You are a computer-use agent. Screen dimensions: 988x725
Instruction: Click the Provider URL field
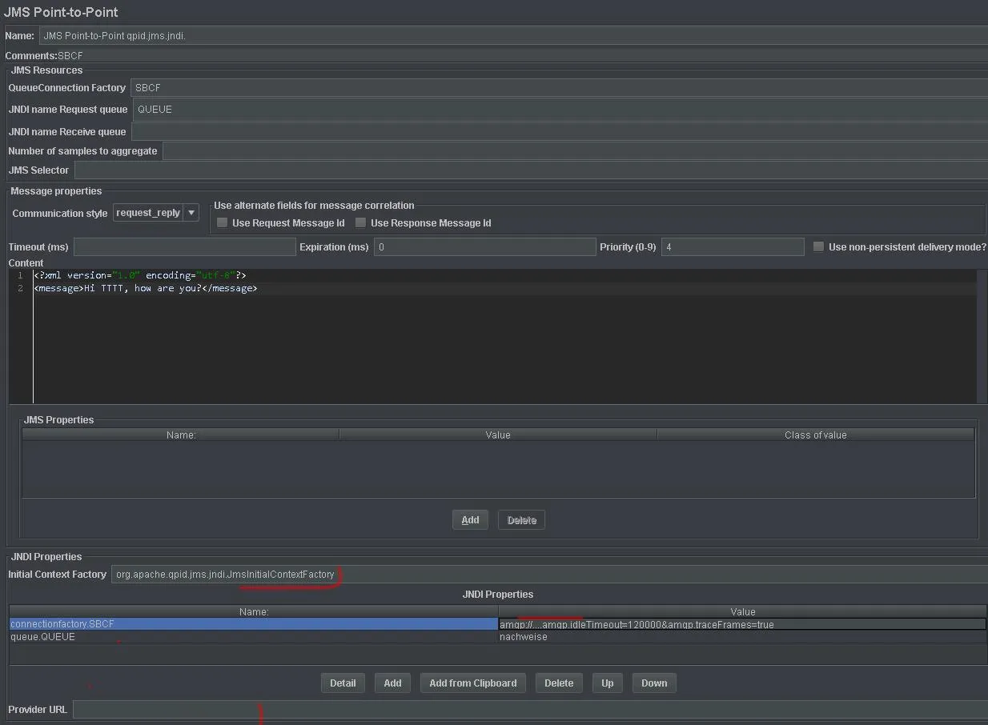(530, 710)
